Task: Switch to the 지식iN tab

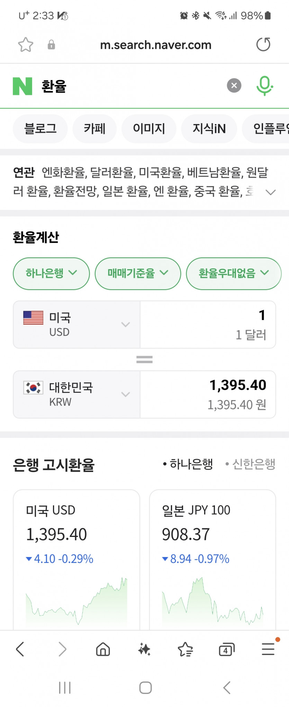Action: [x=209, y=129]
